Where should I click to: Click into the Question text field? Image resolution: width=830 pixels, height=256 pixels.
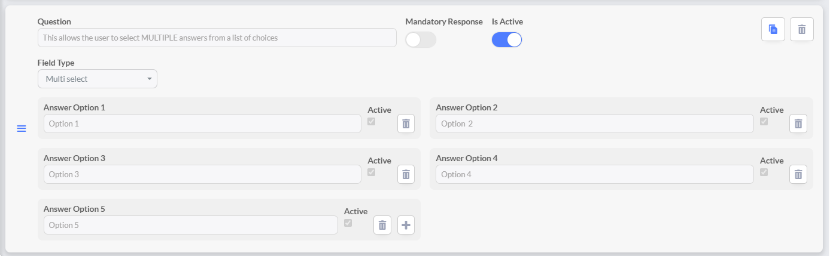[217, 38]
